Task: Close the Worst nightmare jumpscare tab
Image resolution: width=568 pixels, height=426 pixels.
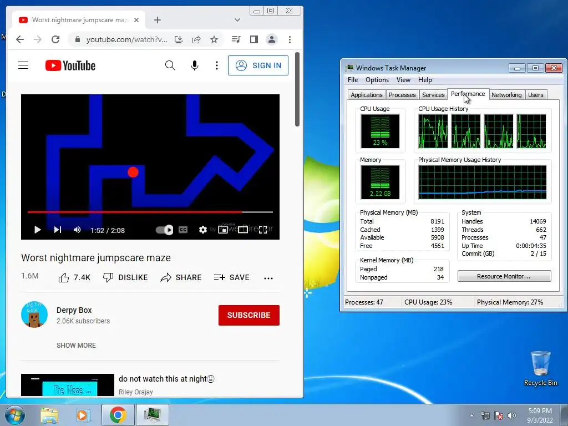Action: [x=136, y=20]
